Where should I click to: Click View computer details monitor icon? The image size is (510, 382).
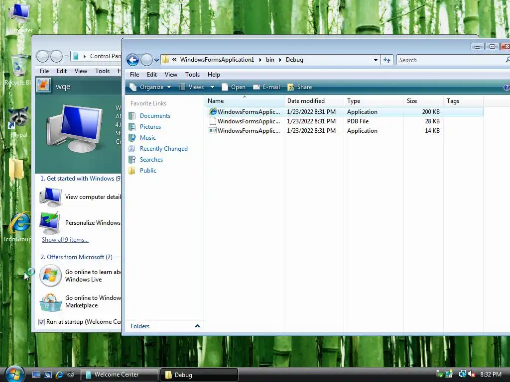pyautogui.click(x=50, y=197)
